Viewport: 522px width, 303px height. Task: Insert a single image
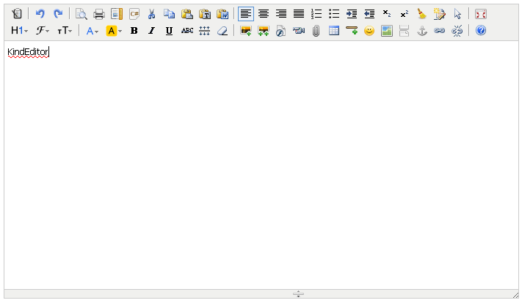[x=246, y=31]
